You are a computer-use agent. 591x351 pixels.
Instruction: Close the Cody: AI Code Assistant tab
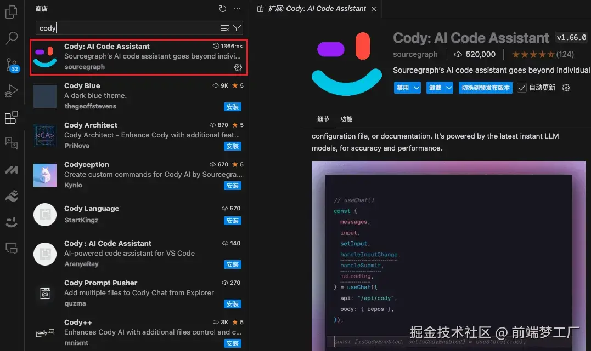[374, 9]
